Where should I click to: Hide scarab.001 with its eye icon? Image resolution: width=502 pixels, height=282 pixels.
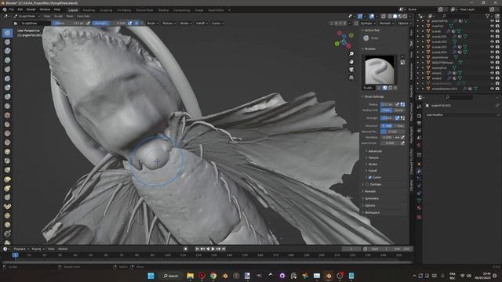point(492,37)
